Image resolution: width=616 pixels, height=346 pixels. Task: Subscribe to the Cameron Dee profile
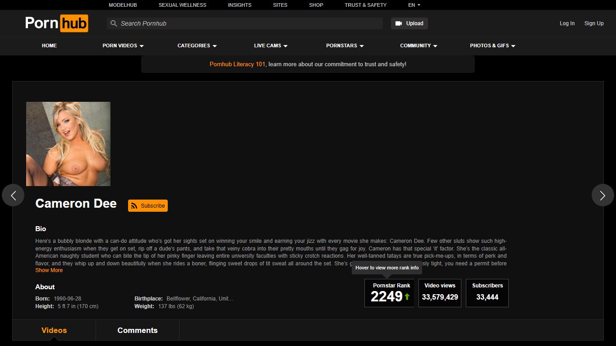[148, 206]
